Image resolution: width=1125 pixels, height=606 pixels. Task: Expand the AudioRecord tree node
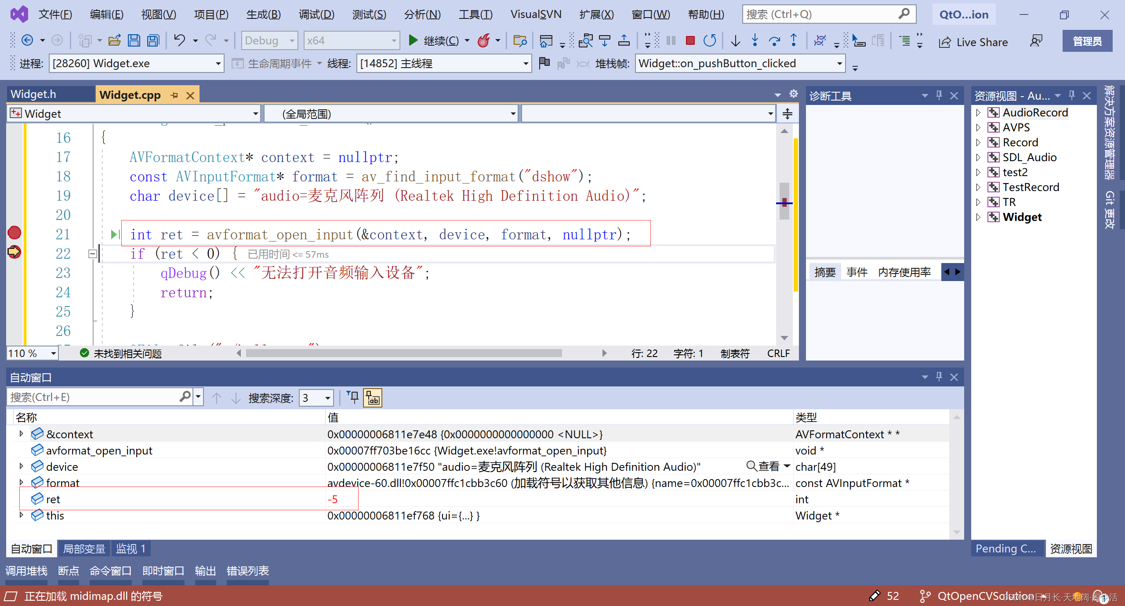[x=978, y=113]
